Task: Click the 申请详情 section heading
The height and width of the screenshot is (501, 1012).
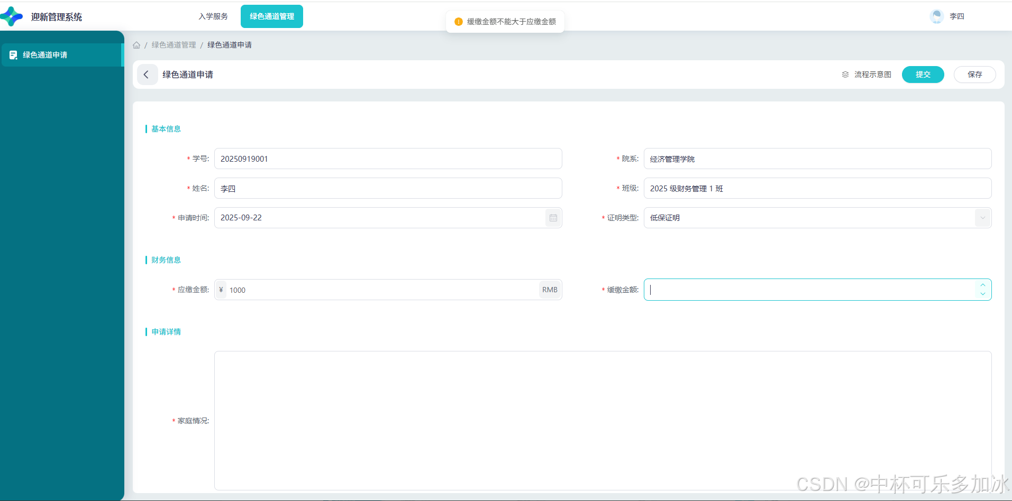Action: click(x=166, y=332)
